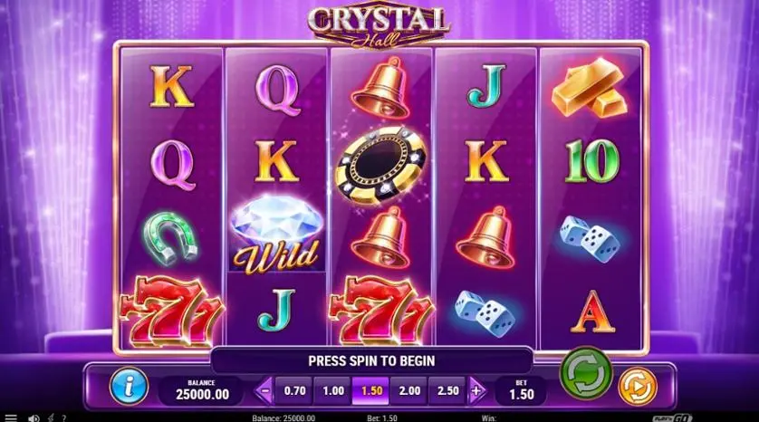This screenshot has width=759, height=422.
Task: Select the 0.70 bet value
Action: click(294, 390)
